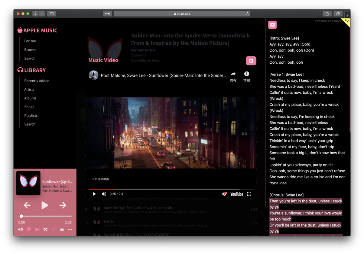This screenshot has width=364, height=254.
Task: Close the lyrics panel
Action: pyautogui.click(x=272, y=25)
